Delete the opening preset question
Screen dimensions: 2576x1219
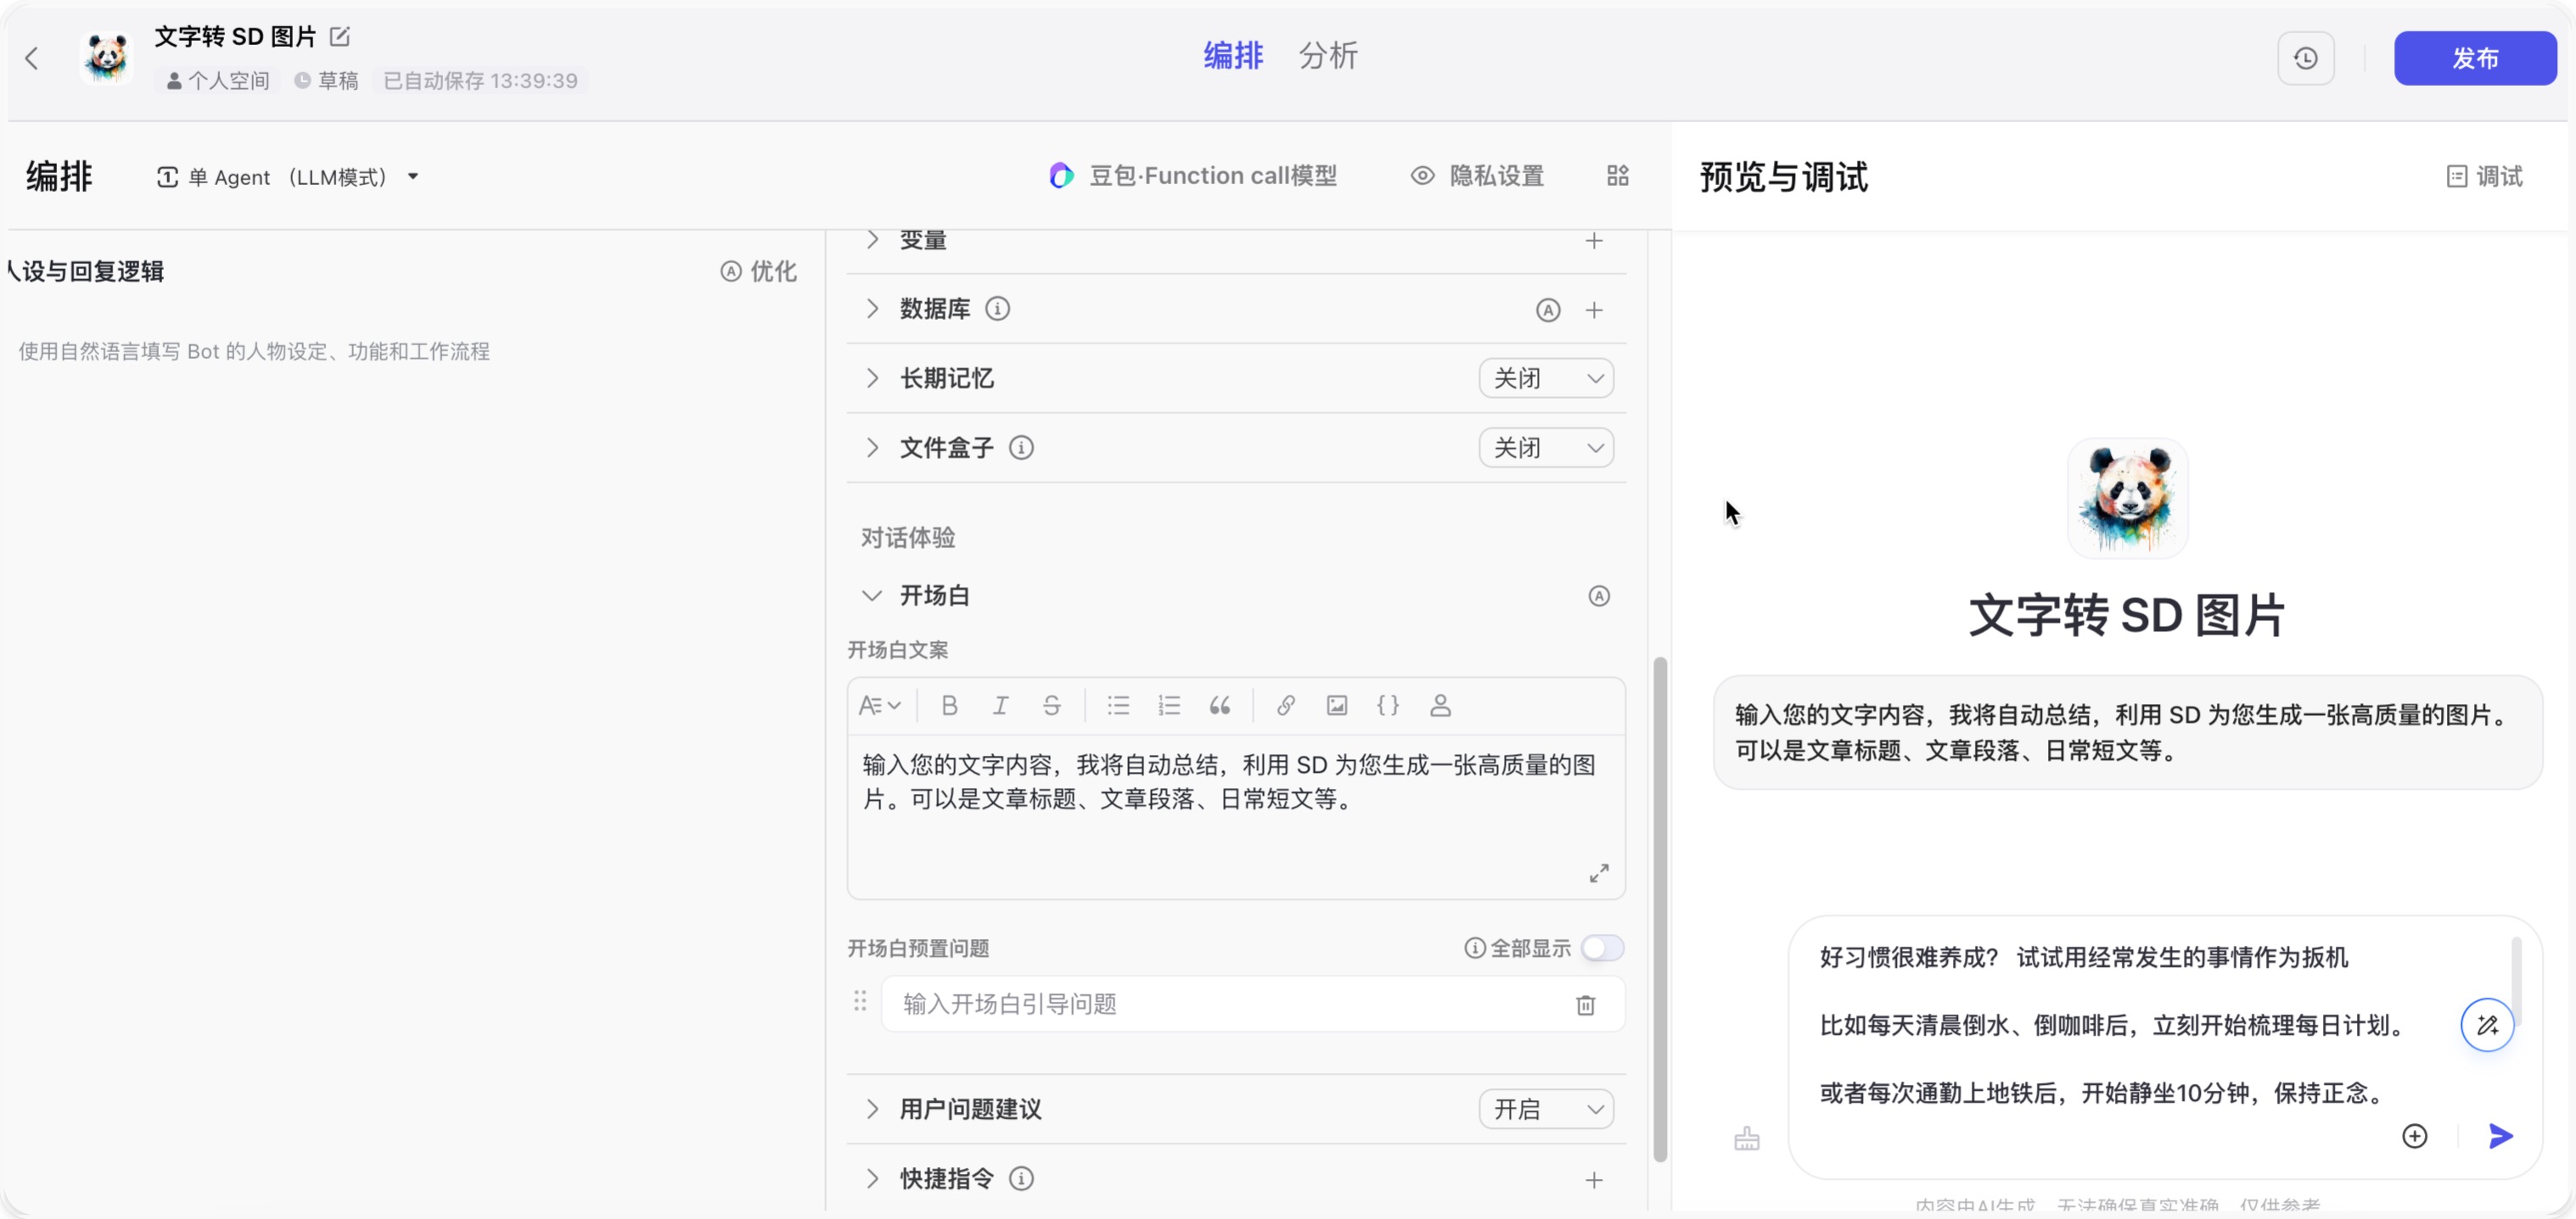(1585, 1004)
